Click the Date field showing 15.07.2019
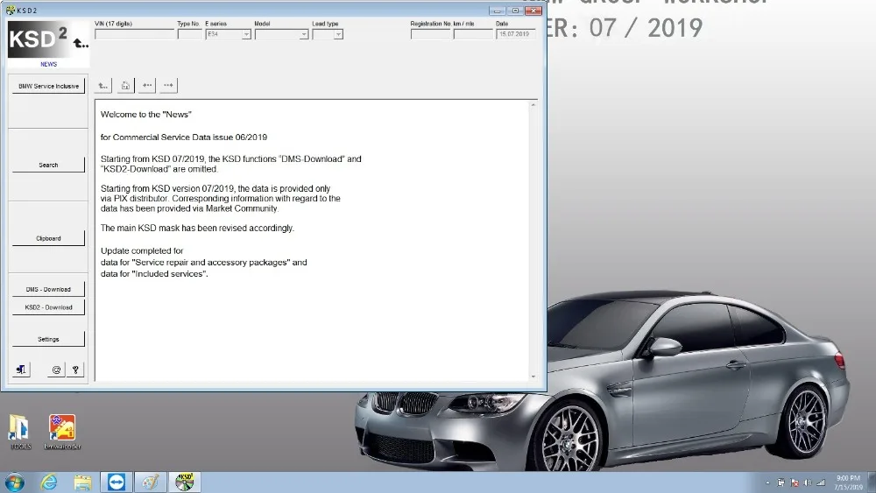The image size is (876, 493). [515, 35]
